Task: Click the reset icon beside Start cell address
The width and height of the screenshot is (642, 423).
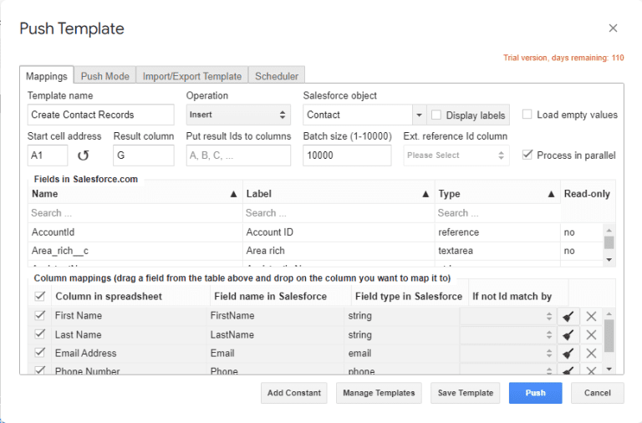Action: 83,155
